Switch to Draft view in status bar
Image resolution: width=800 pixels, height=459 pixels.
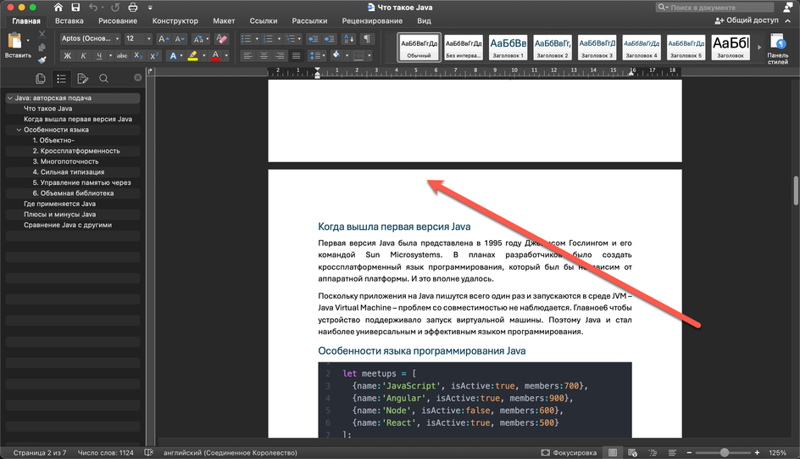pos(672,452)
